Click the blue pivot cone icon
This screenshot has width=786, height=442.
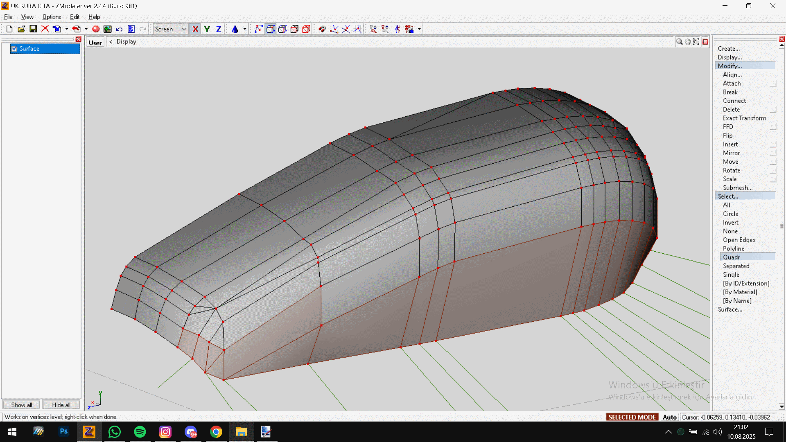click(235, 29)
